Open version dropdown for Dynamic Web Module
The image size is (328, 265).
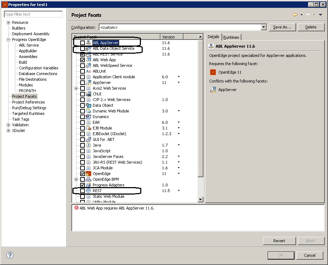179,111
